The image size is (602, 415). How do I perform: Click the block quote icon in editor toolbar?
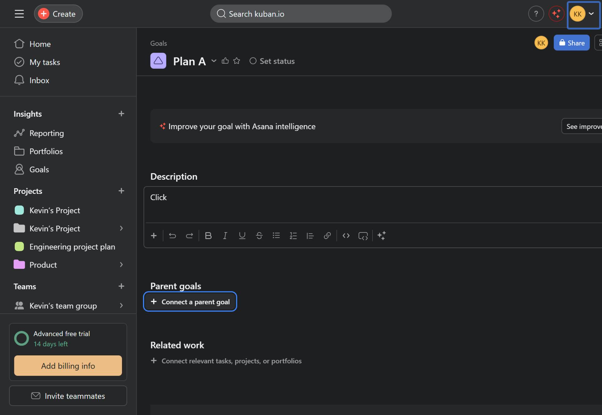[310, 236]
